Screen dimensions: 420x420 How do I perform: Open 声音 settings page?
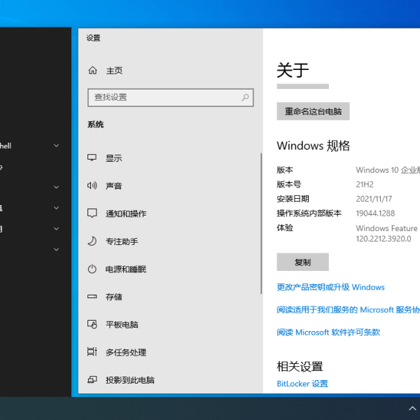[x=113, y=185]
